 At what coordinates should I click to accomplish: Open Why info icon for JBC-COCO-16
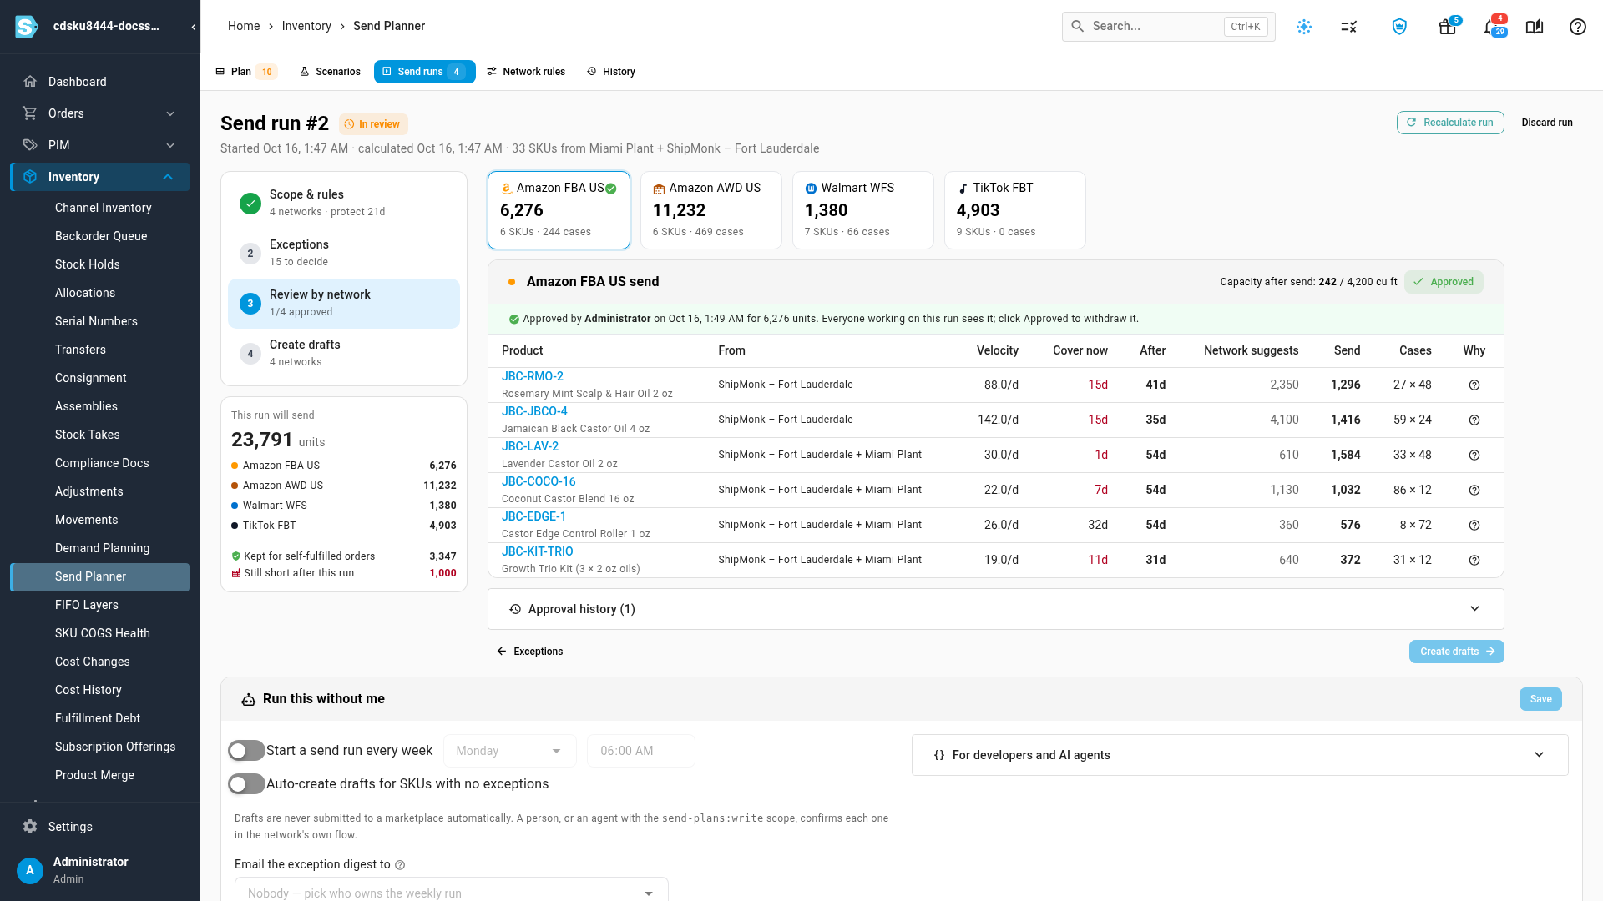pos(1474,491)
